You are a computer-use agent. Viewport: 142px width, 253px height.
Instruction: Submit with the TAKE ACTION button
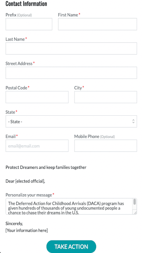(71, 247)
